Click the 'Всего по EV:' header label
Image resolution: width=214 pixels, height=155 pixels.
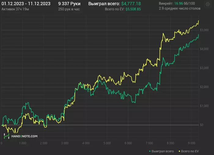pyautogui.click(x=115, y=9)
